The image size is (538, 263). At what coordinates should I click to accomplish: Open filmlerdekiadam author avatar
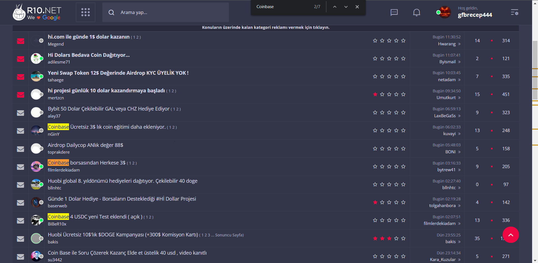coord(36,166)
